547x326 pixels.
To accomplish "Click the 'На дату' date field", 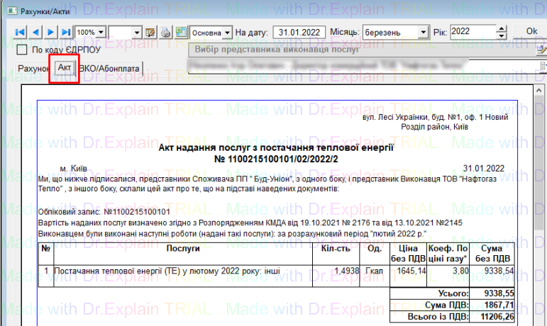I will [x=300, y=33].
